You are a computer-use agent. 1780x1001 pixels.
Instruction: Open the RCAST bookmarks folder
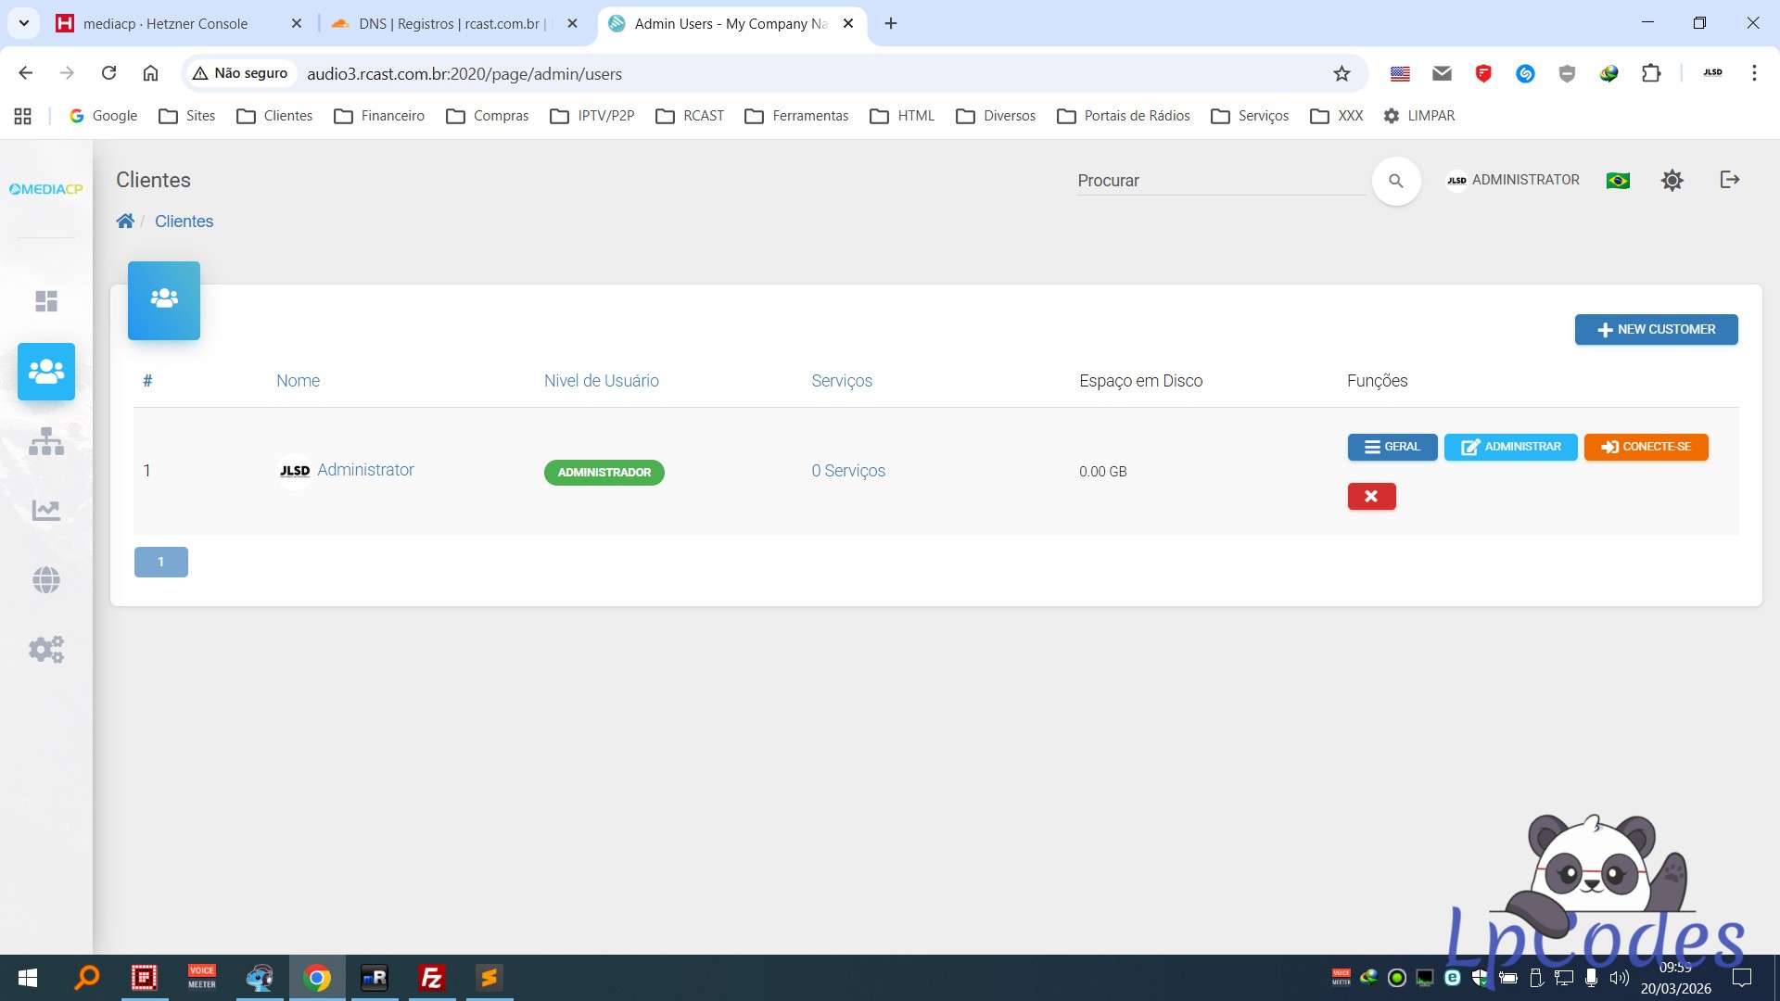pyautogui.click(x=690, y=116)
